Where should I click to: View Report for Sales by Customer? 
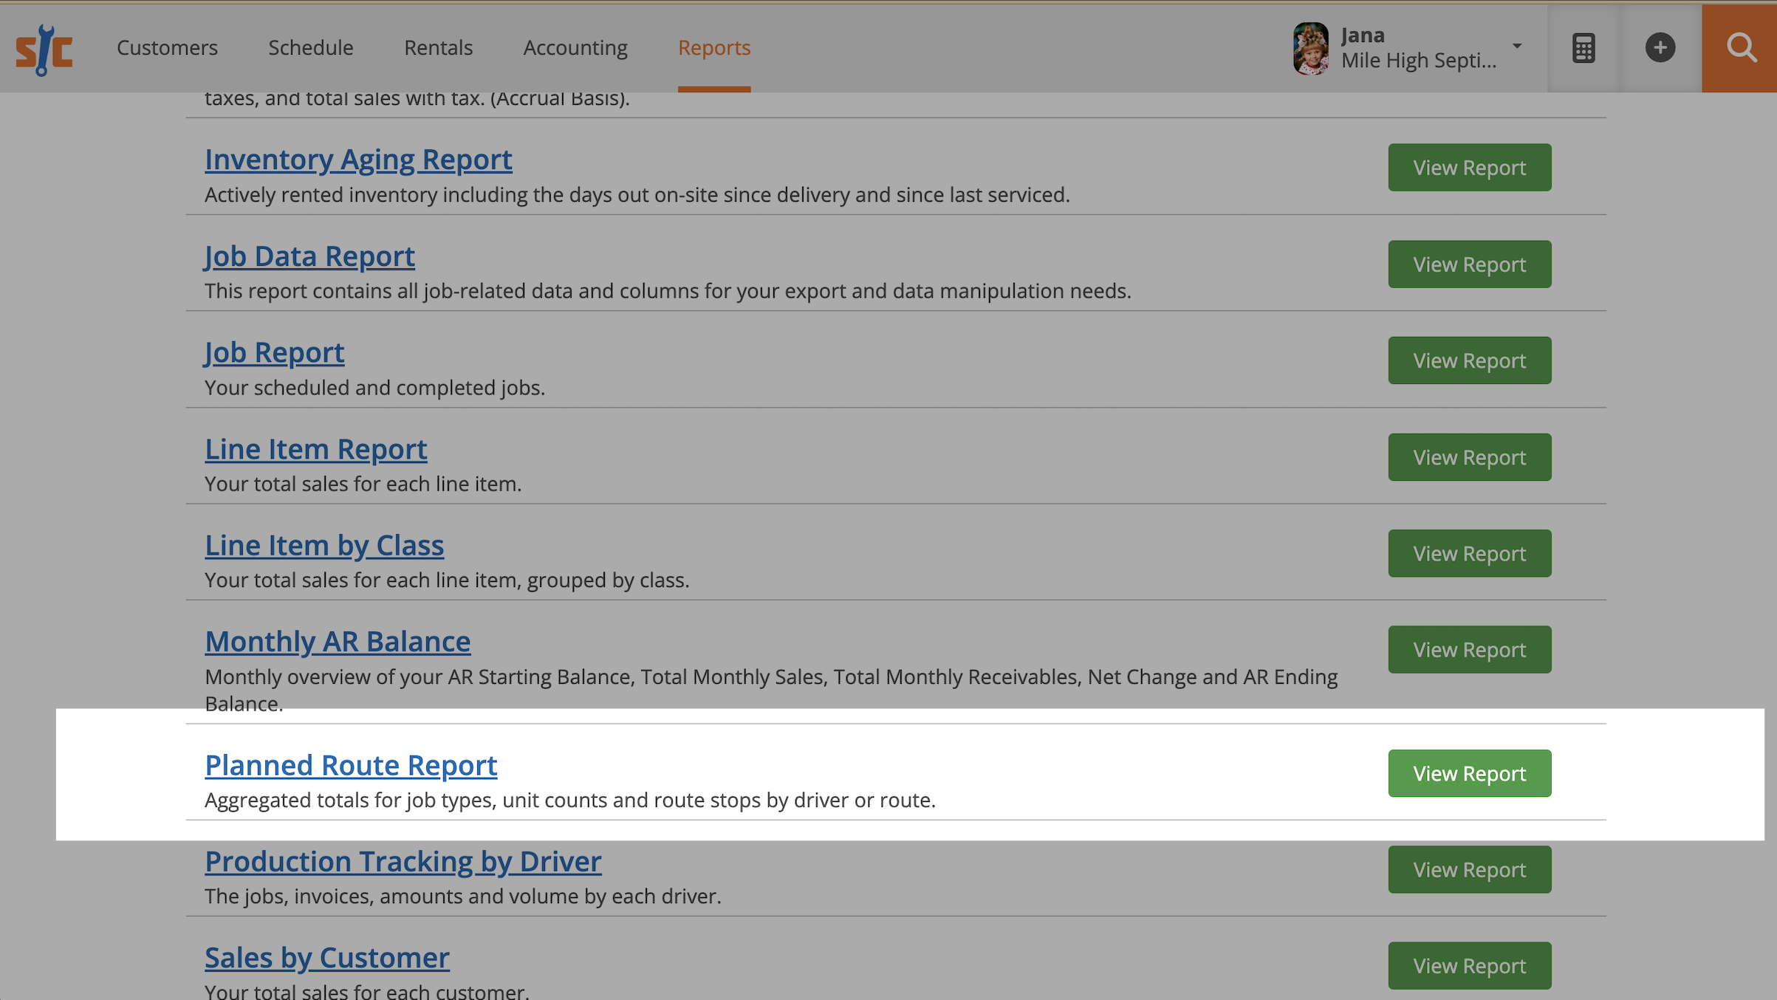coord(1470,966)
